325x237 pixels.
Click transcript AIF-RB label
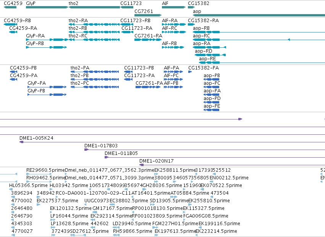click(x=169, y=44)
